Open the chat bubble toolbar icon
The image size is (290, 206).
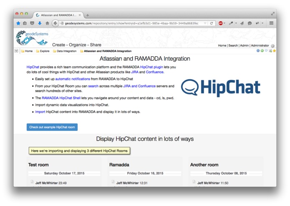(x=250, y=23)
